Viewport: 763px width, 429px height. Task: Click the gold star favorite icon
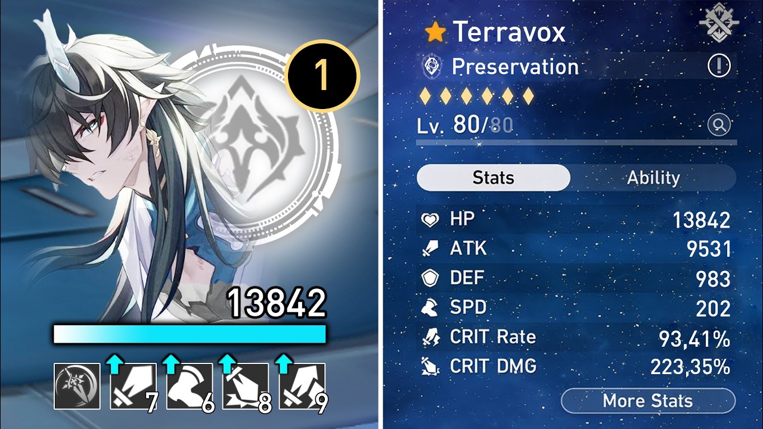[x=435, y=32]
